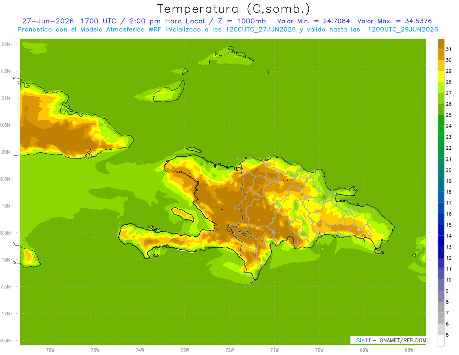Image resolution: width=459 pixels, height=355 pixels.
Task: Click 'Valor Max. = 34.5376' value
Action: 394,21
